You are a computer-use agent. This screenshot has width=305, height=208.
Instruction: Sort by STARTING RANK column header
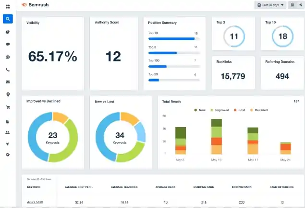[x=204, y=187]
